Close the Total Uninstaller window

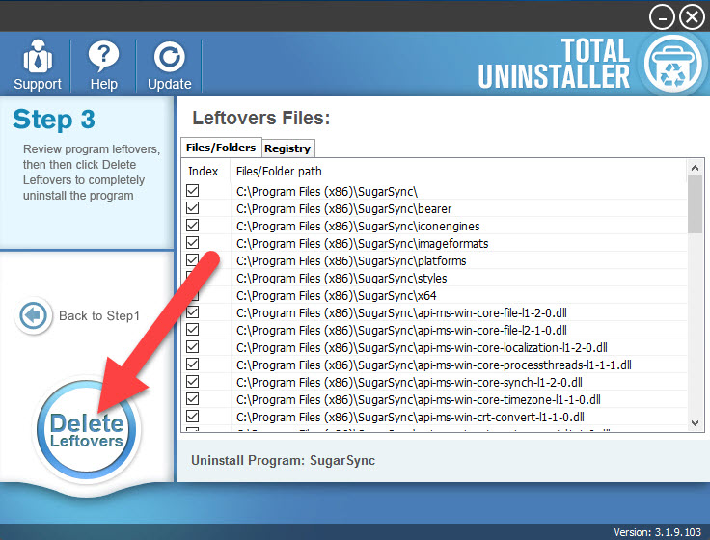692,17
